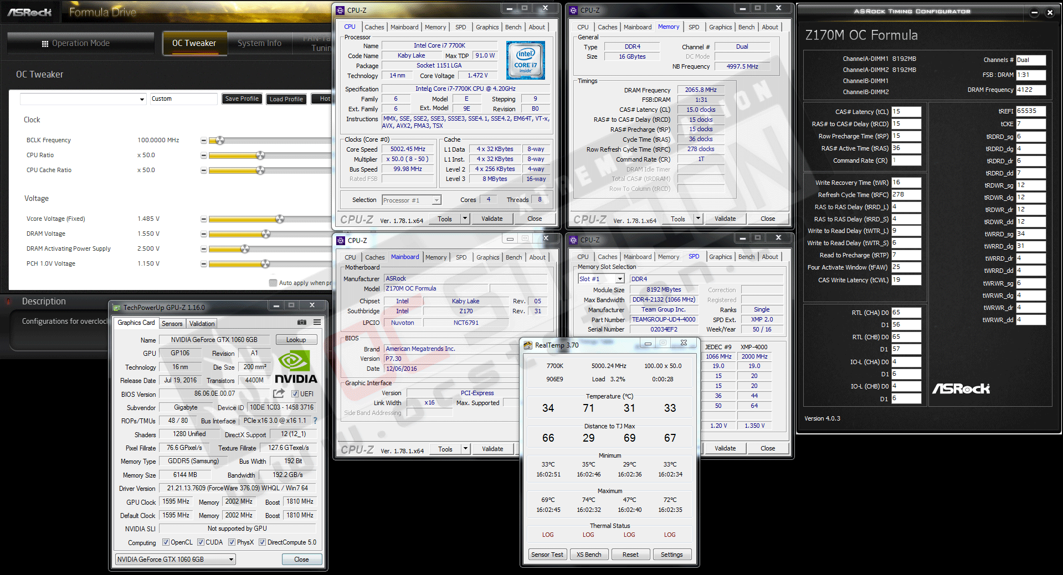Click the CPU Ratio slider handle
The image size is (1063, 575).
(x=260, y=156)
